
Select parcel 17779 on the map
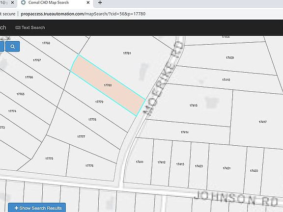(x=99, y=102)
